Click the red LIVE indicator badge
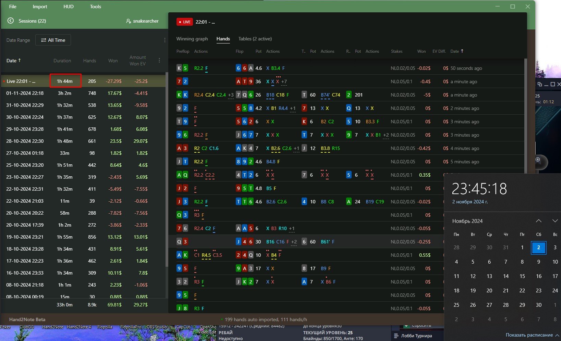Viewport: 561px width, 341px height. [x=185, y=22]
